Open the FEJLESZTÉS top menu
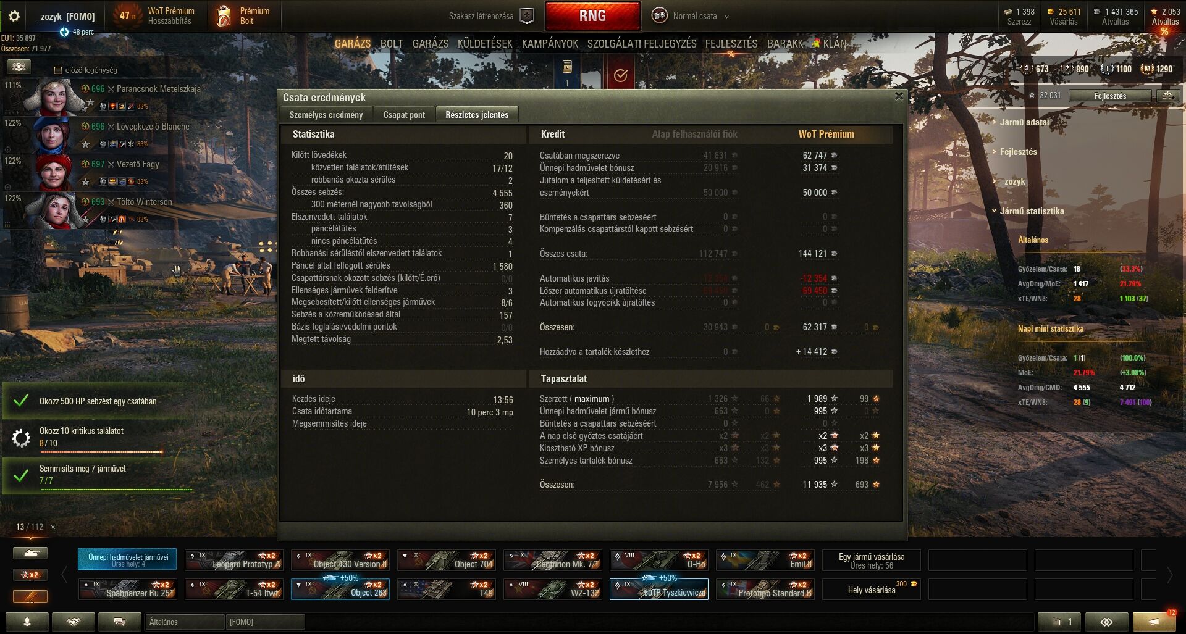This screenshot has width=1186, height=634. point(731,43)
